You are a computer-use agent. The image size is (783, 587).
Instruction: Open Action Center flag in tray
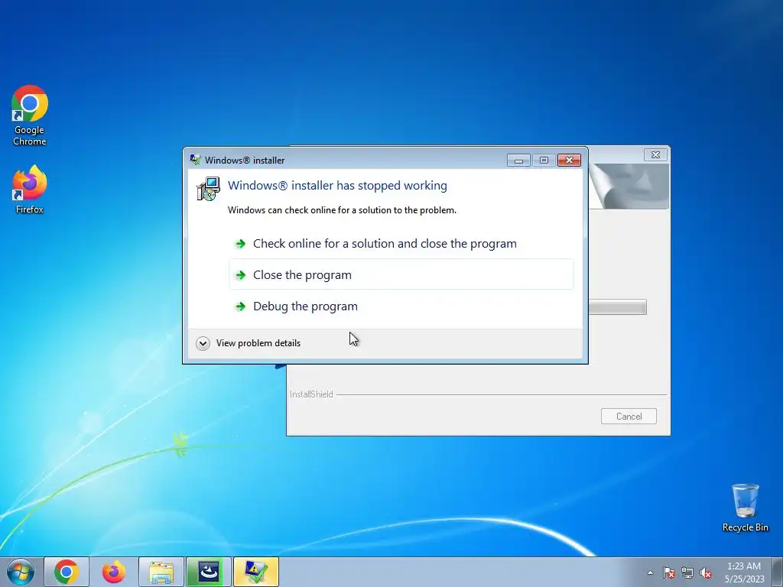coord(669,572)
